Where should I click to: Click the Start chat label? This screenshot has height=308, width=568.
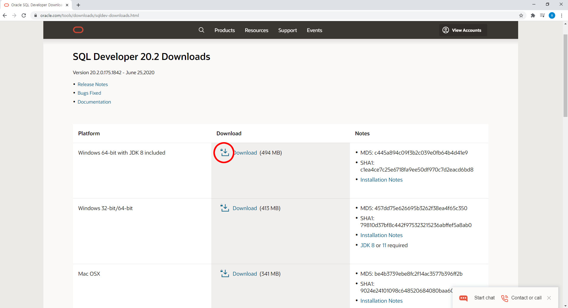coord(484,298)
